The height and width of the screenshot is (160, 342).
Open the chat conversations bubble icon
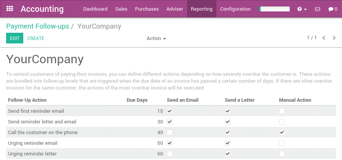(332, 9)
